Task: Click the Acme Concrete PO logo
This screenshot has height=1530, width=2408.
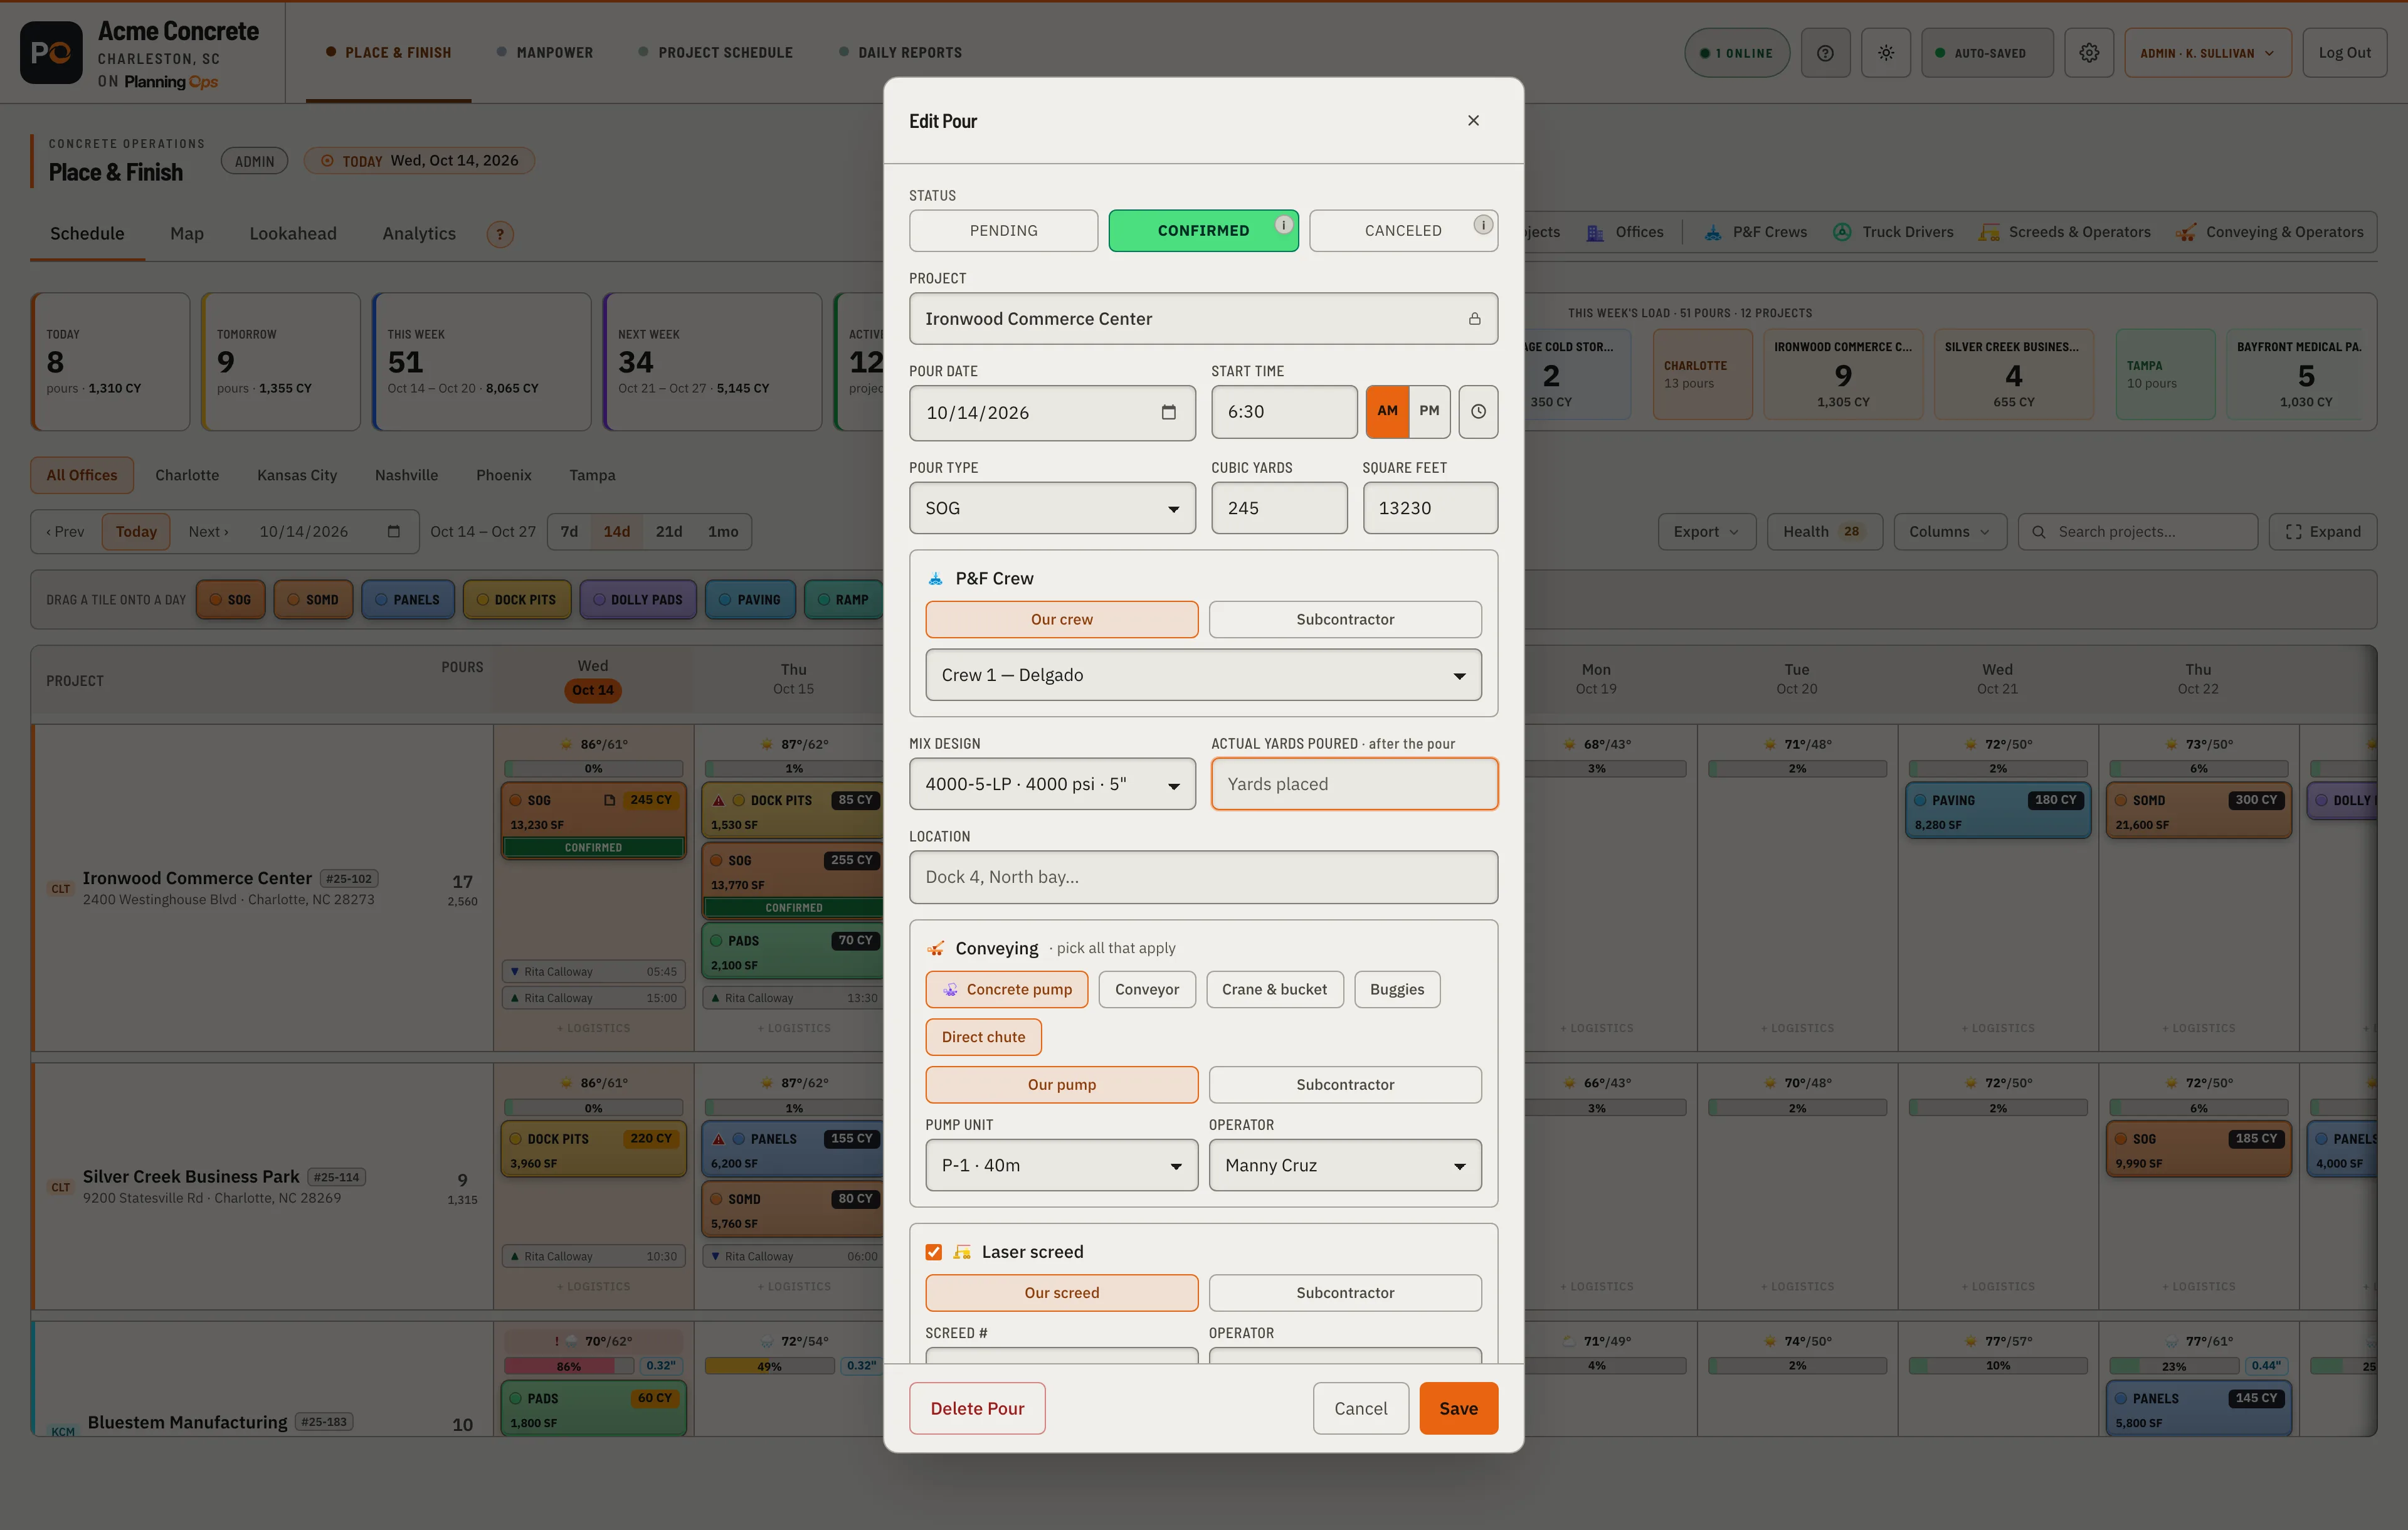Action: (x=51, y=53)
